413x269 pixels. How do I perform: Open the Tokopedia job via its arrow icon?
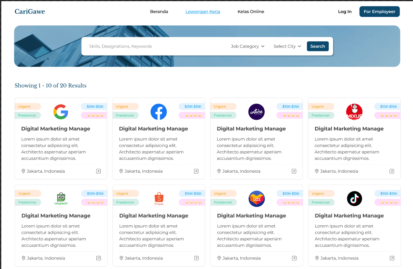[99, 258]
